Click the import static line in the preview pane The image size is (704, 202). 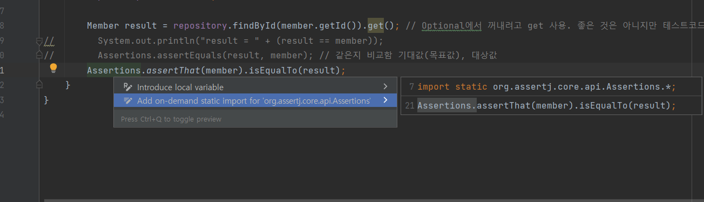pyautogui.click(x=546, y=86)
